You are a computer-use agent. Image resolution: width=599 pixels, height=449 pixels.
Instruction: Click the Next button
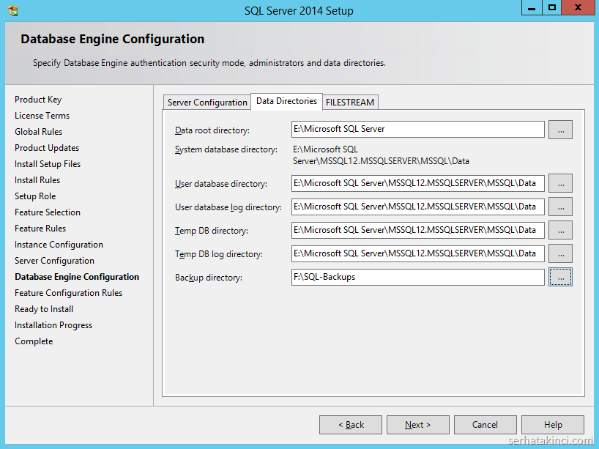click(417, 425)
